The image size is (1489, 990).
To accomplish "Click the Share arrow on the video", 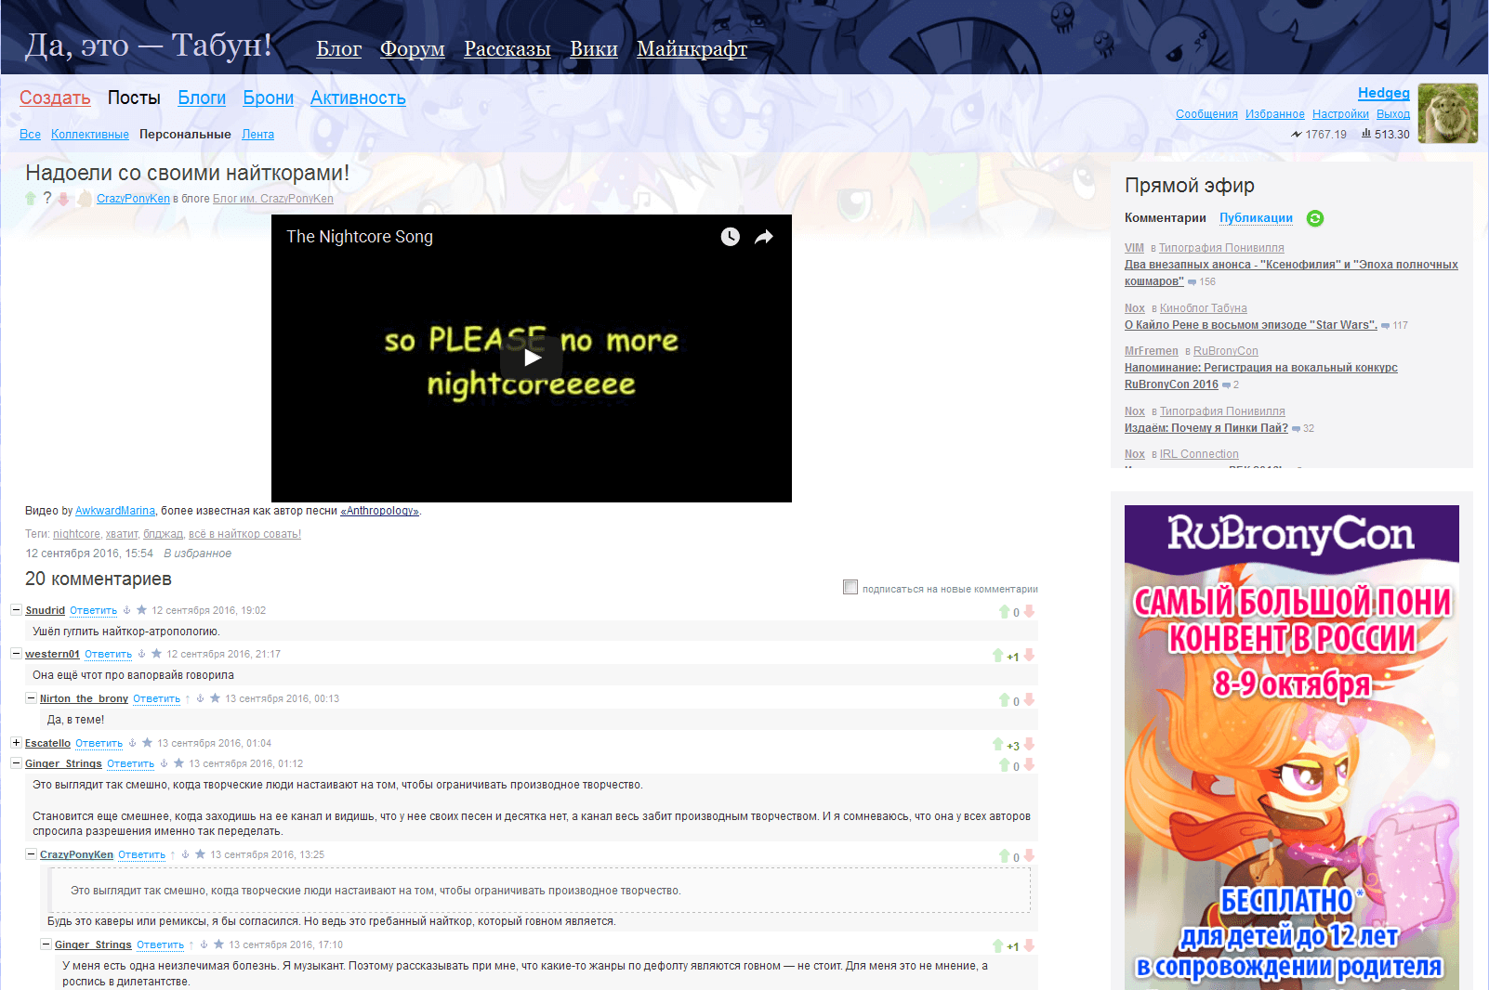I will point(764,237).
